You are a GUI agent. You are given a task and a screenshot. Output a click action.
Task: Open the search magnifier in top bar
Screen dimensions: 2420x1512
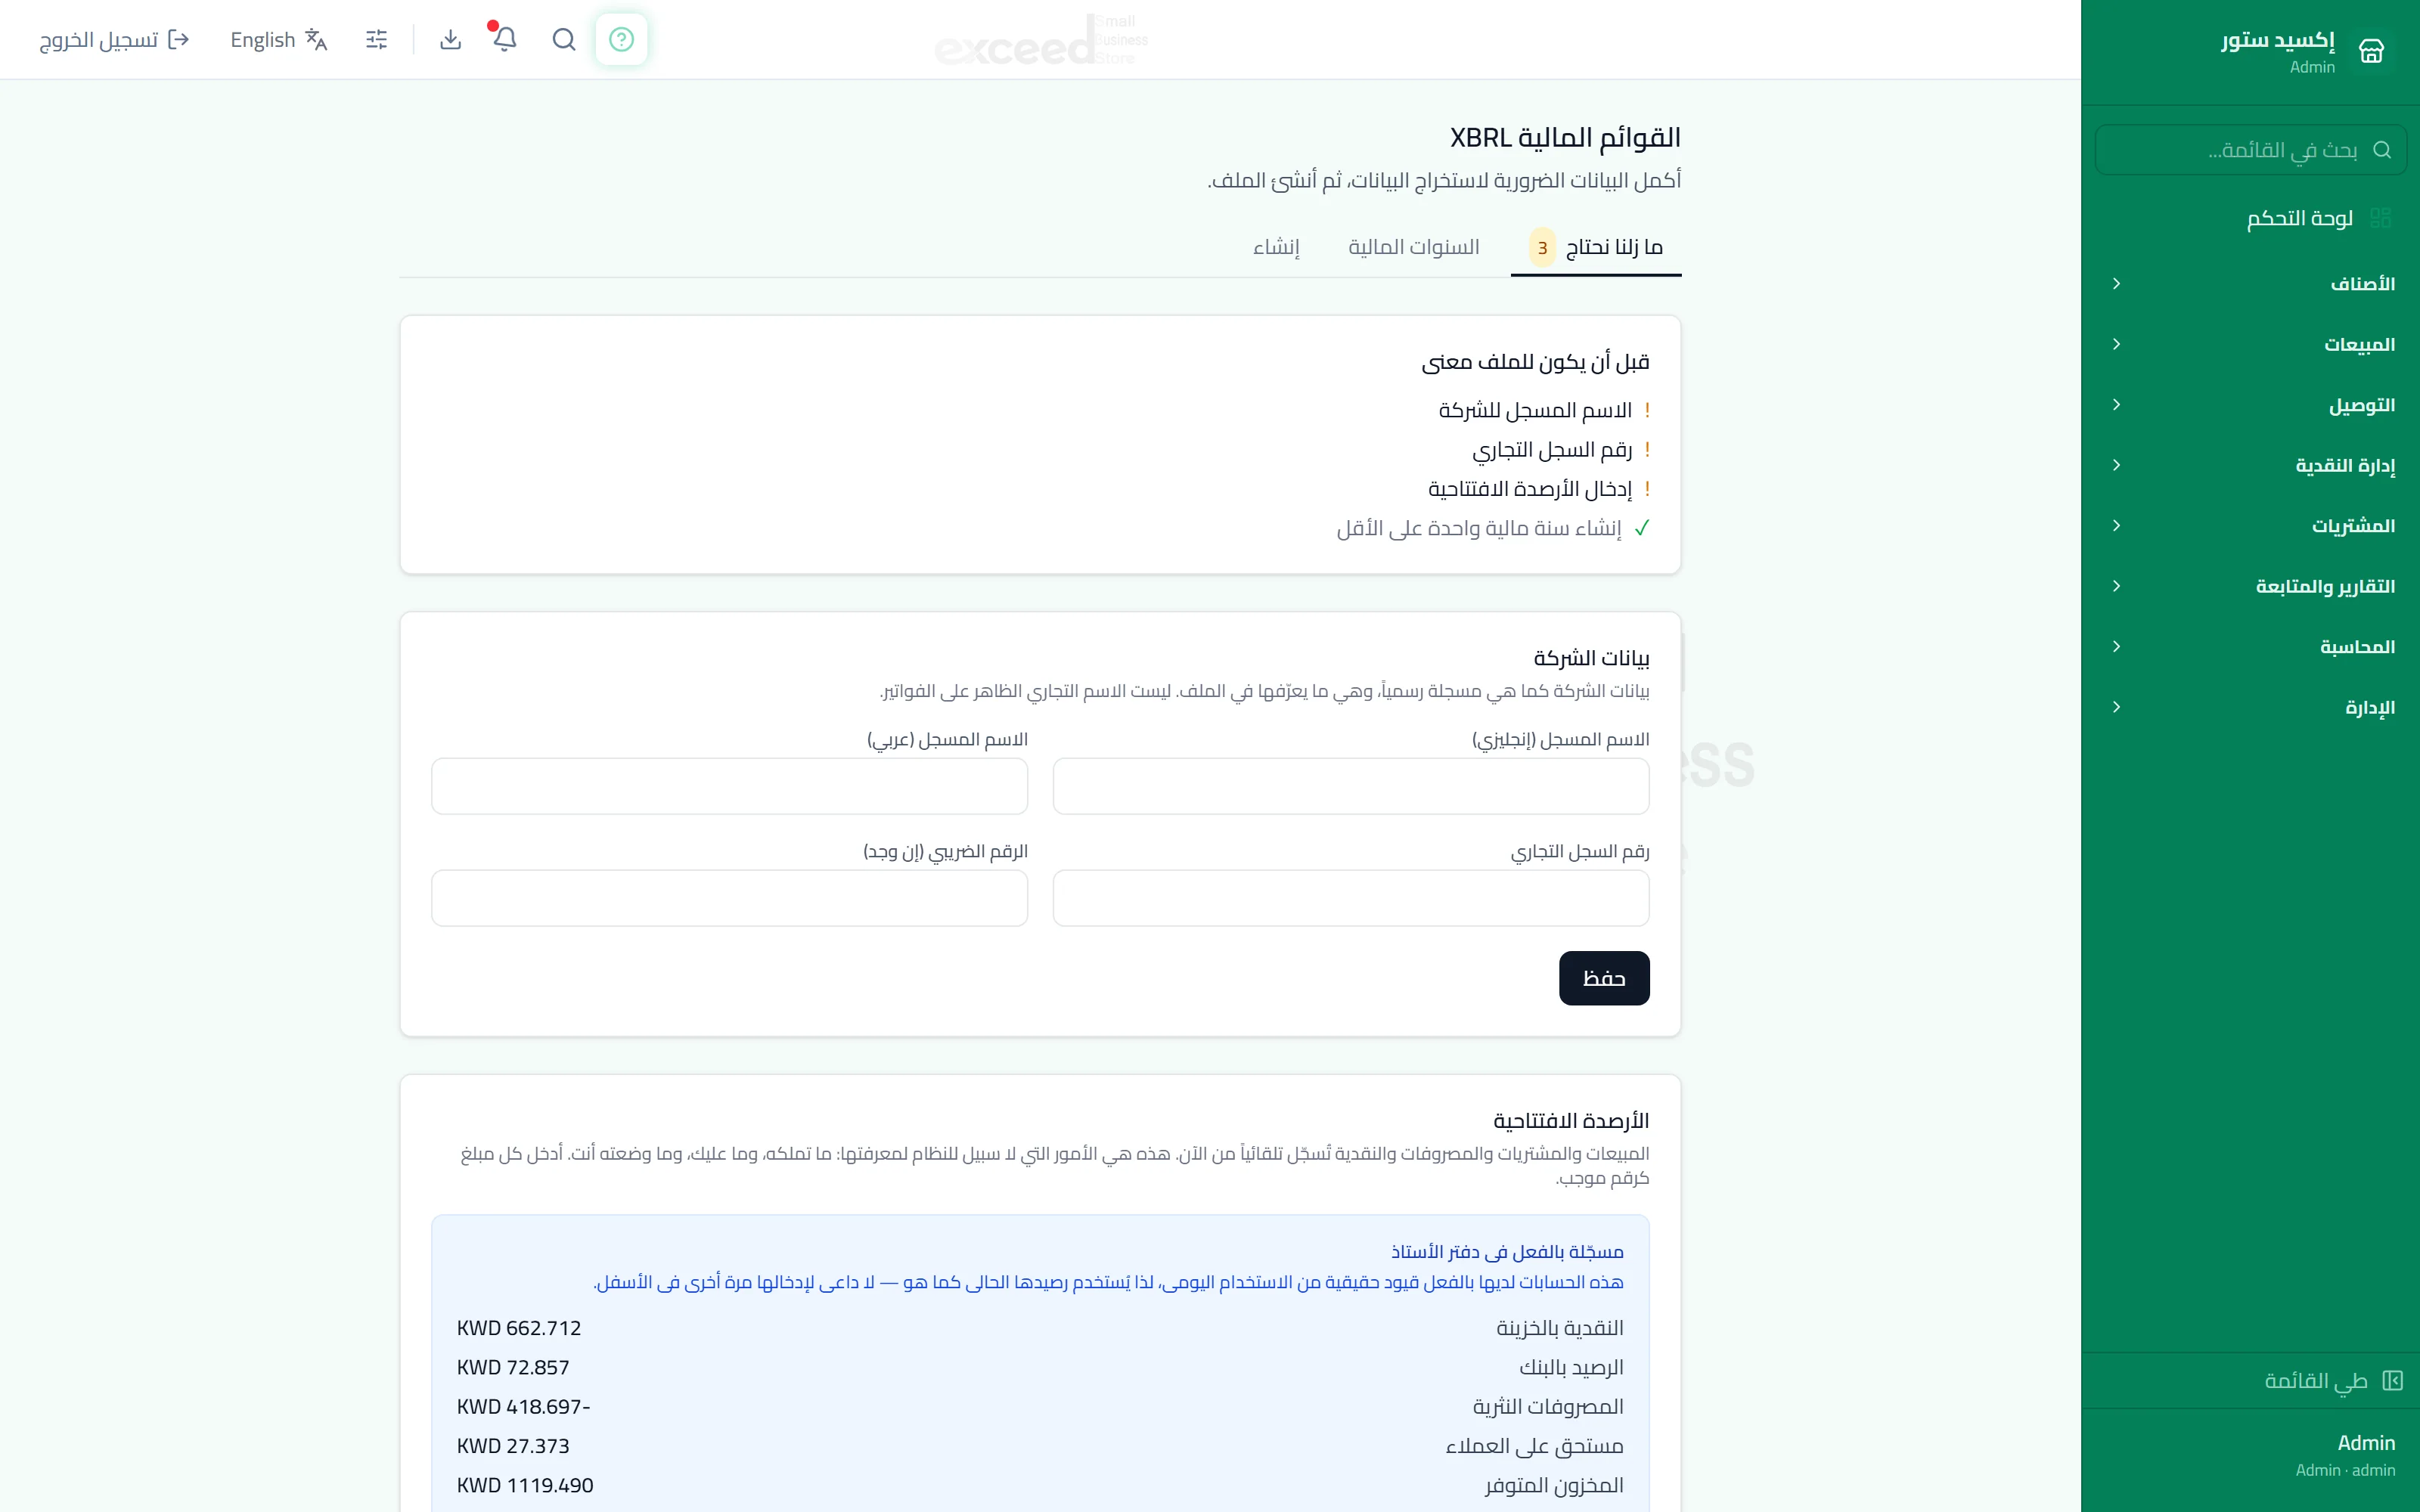564,39
